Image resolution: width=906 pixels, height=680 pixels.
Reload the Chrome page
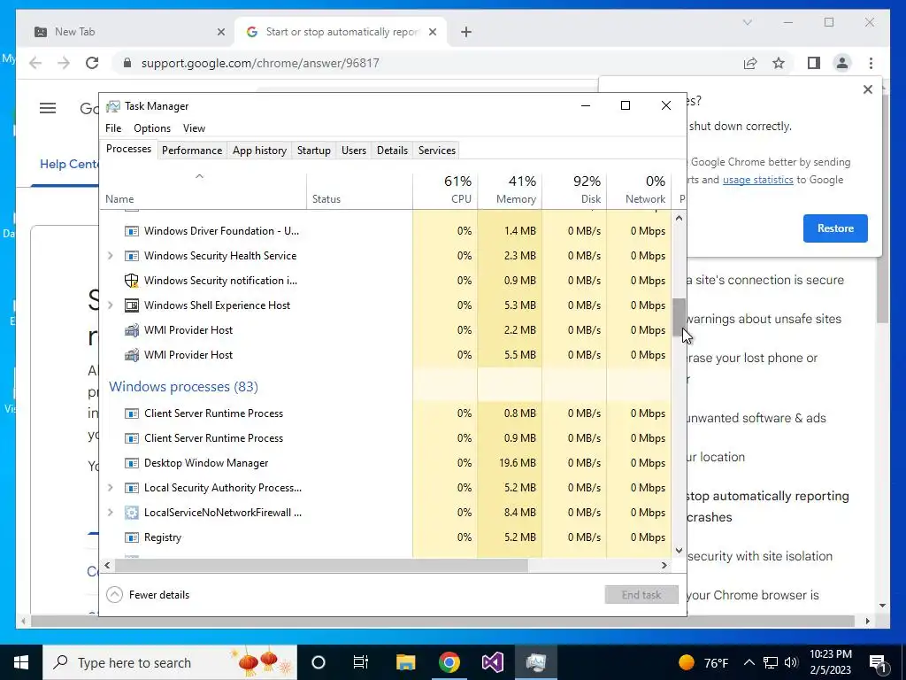click(x=92, y=63)
